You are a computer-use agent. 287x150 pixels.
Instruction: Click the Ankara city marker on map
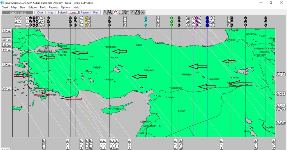pos(109,58)
